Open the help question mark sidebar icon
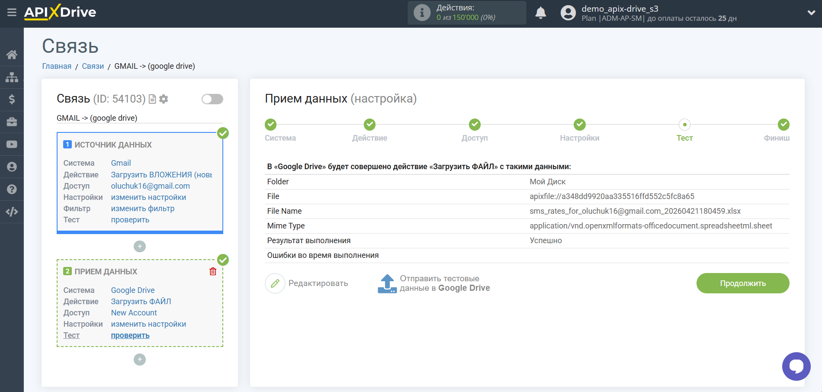Screen dimensions: 822x392 pos(12,190)
